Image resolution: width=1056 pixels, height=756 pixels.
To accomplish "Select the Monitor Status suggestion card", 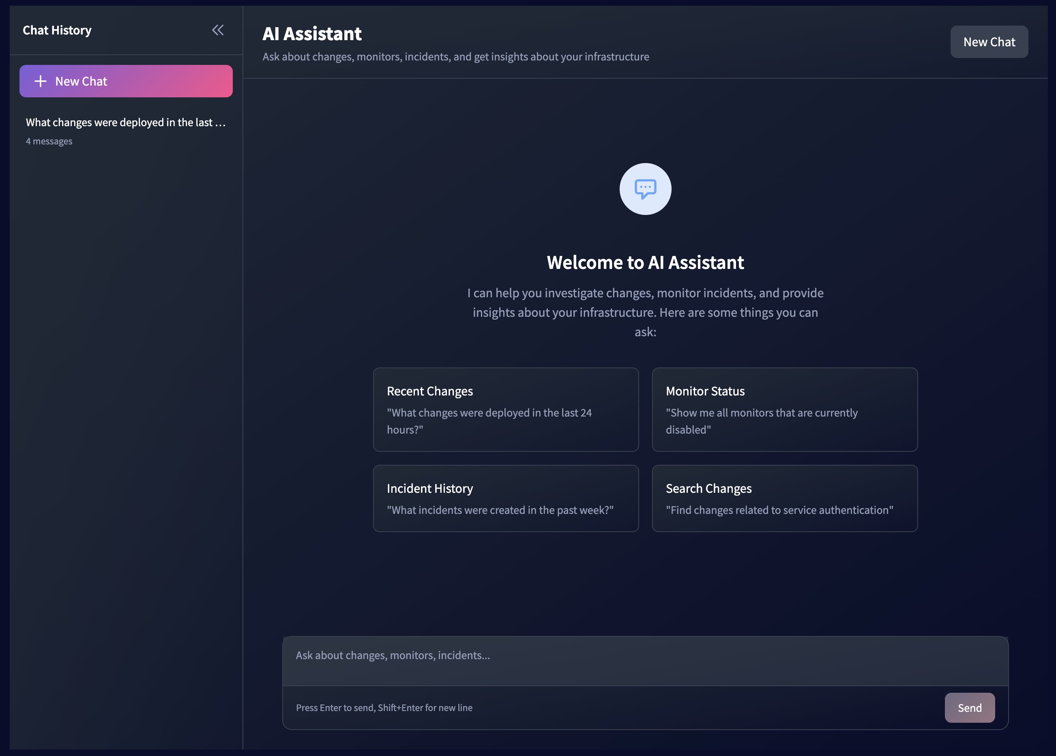I will (785, 410).
